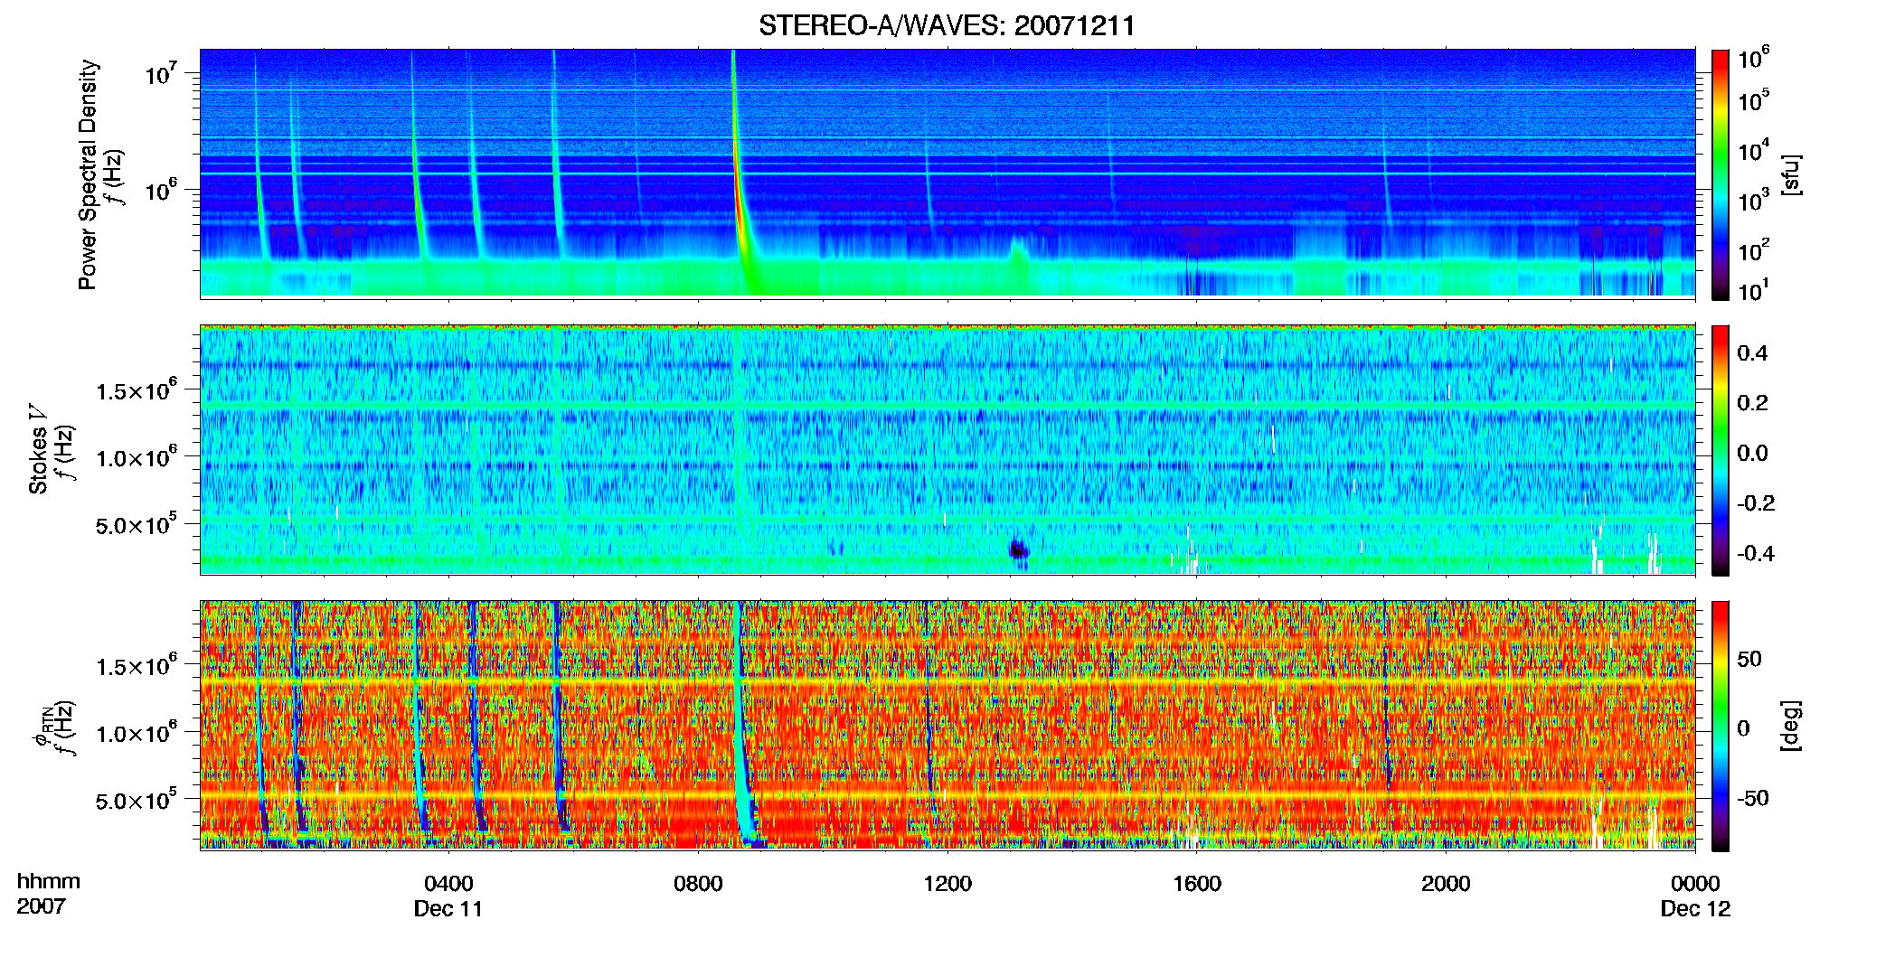
Task: Click the φ RTN axis label
Action: point(42,726)
